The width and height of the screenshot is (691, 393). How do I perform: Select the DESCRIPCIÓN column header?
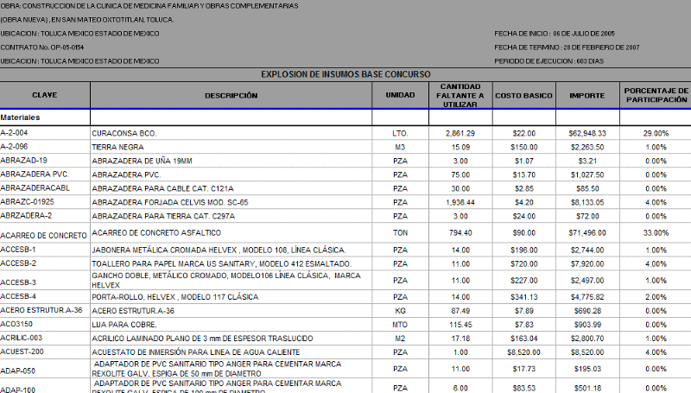coord(231,94)
